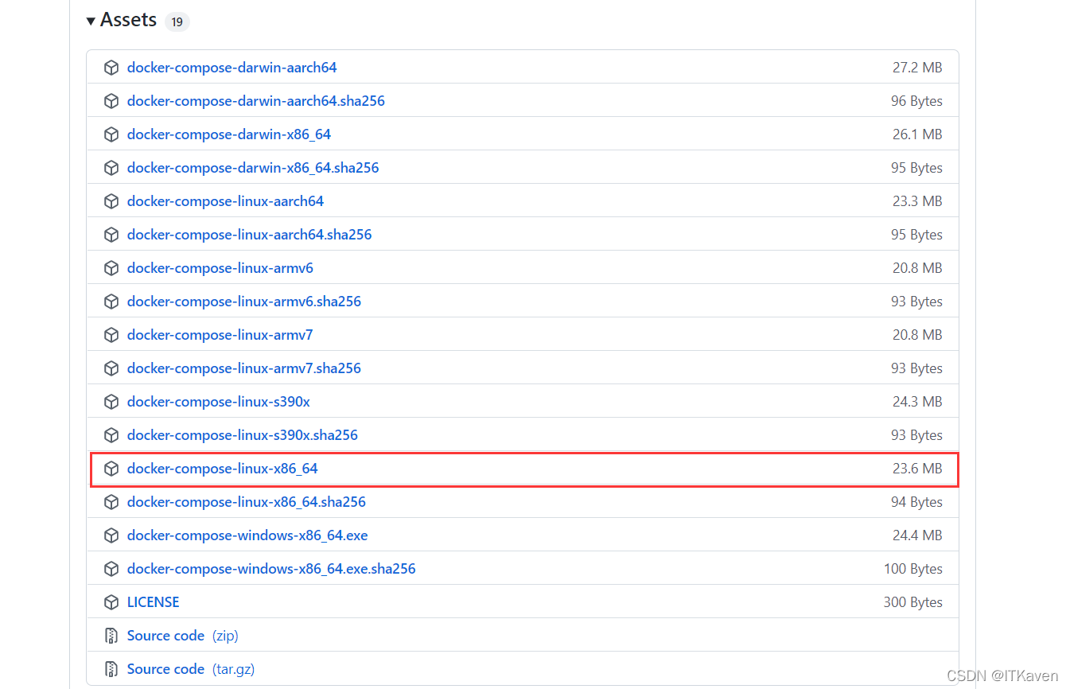Click the package icon next to docker-compose-windows-x86_64.exe
Viewport: 1070px width, 689px height.
111,535
